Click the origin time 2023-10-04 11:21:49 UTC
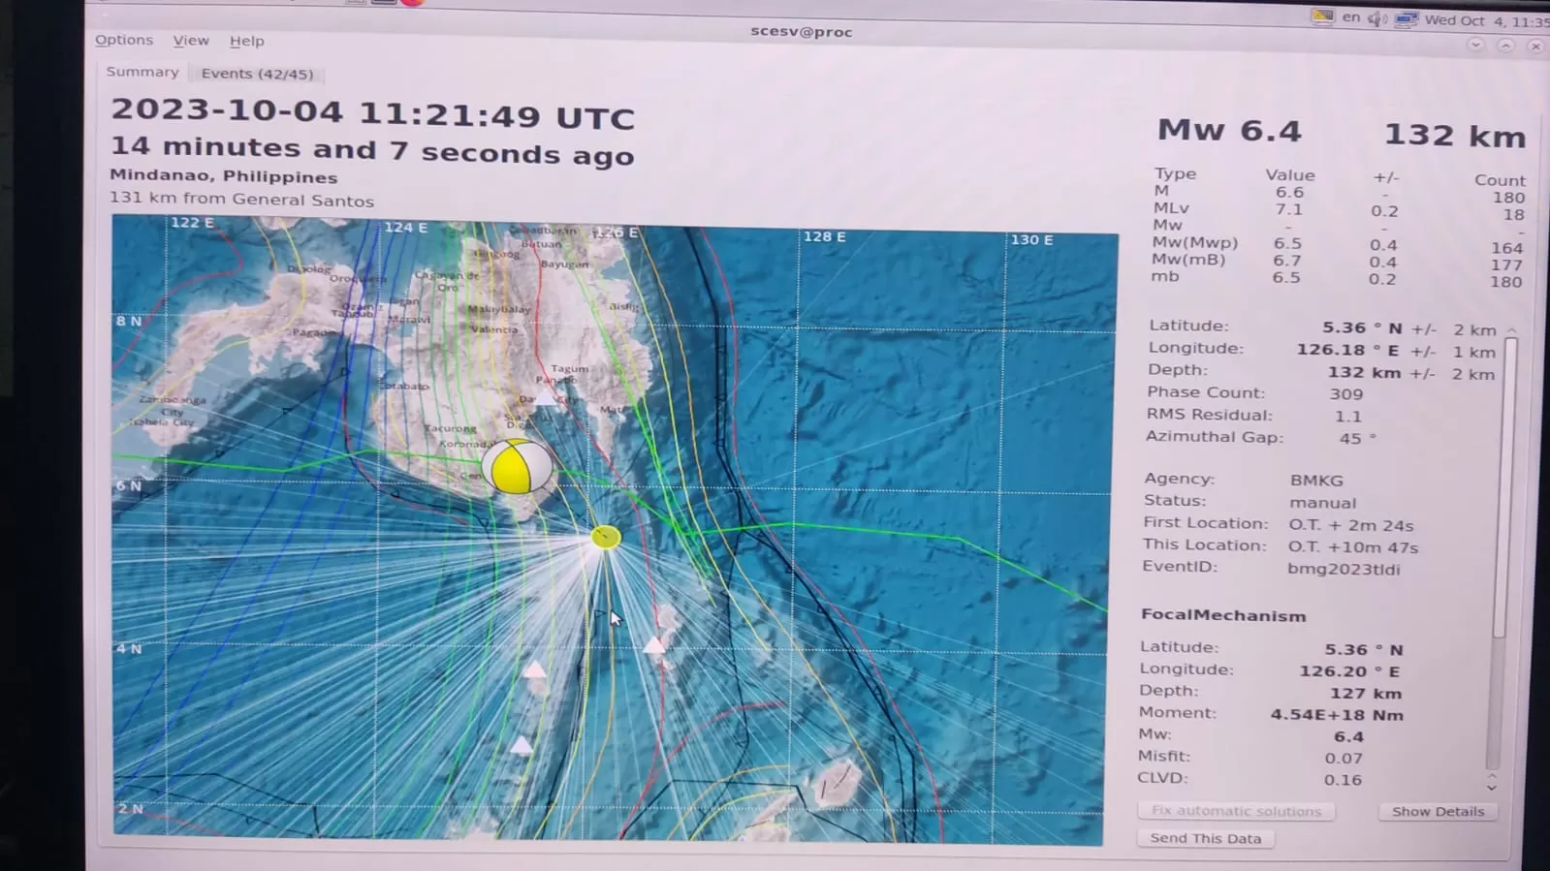 (373, 113)
